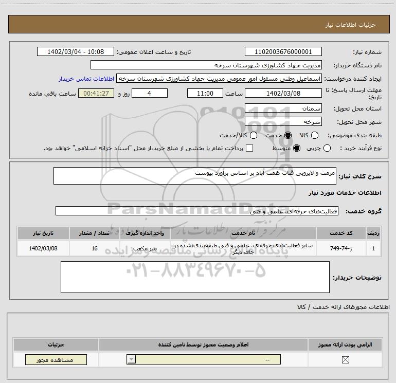Click the buyer notes text area
Screen dimensions: 396x383
(x=195, y=277)
